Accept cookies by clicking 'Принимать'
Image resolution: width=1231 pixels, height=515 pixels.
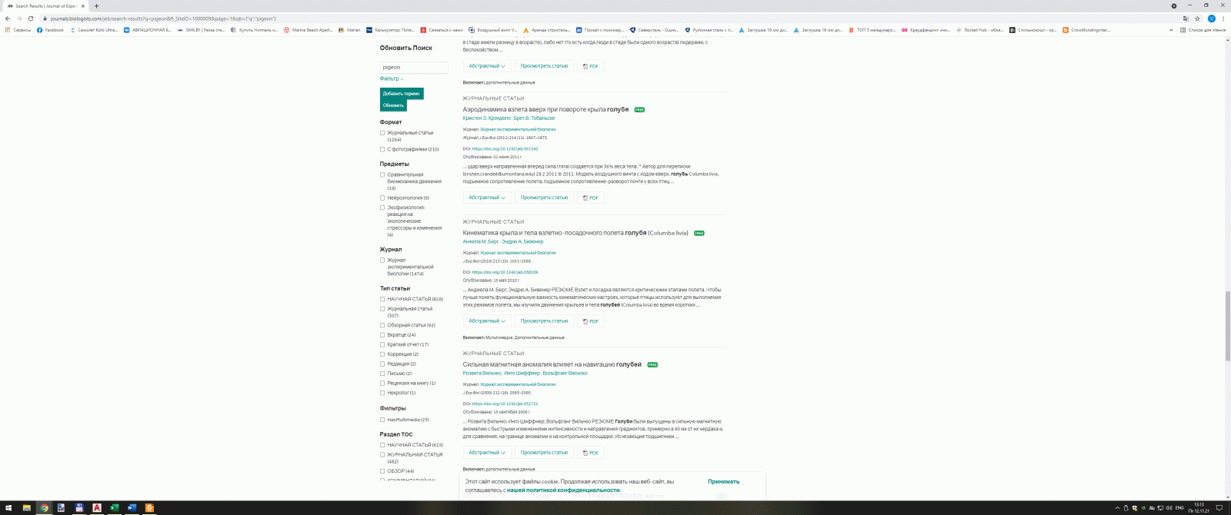coord(723,482)
